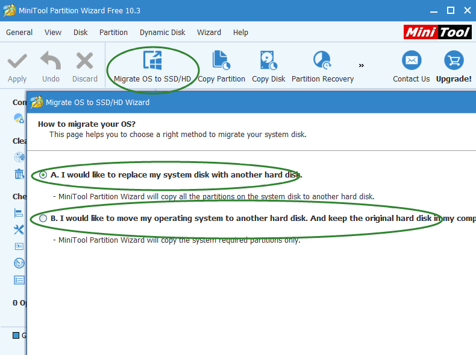
Task: Open the Partition menu
Action: point(113,32)
